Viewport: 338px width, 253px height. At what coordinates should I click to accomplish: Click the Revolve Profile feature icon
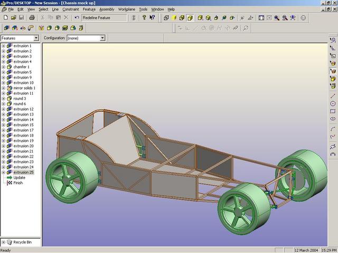[23, 28]
